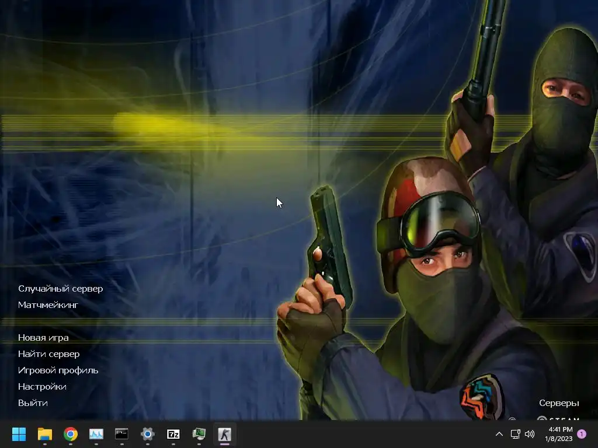Open 7-Zip from the taskbar
Image resolution: width=598 pixels, height=448 pixels.
[173, 434]
